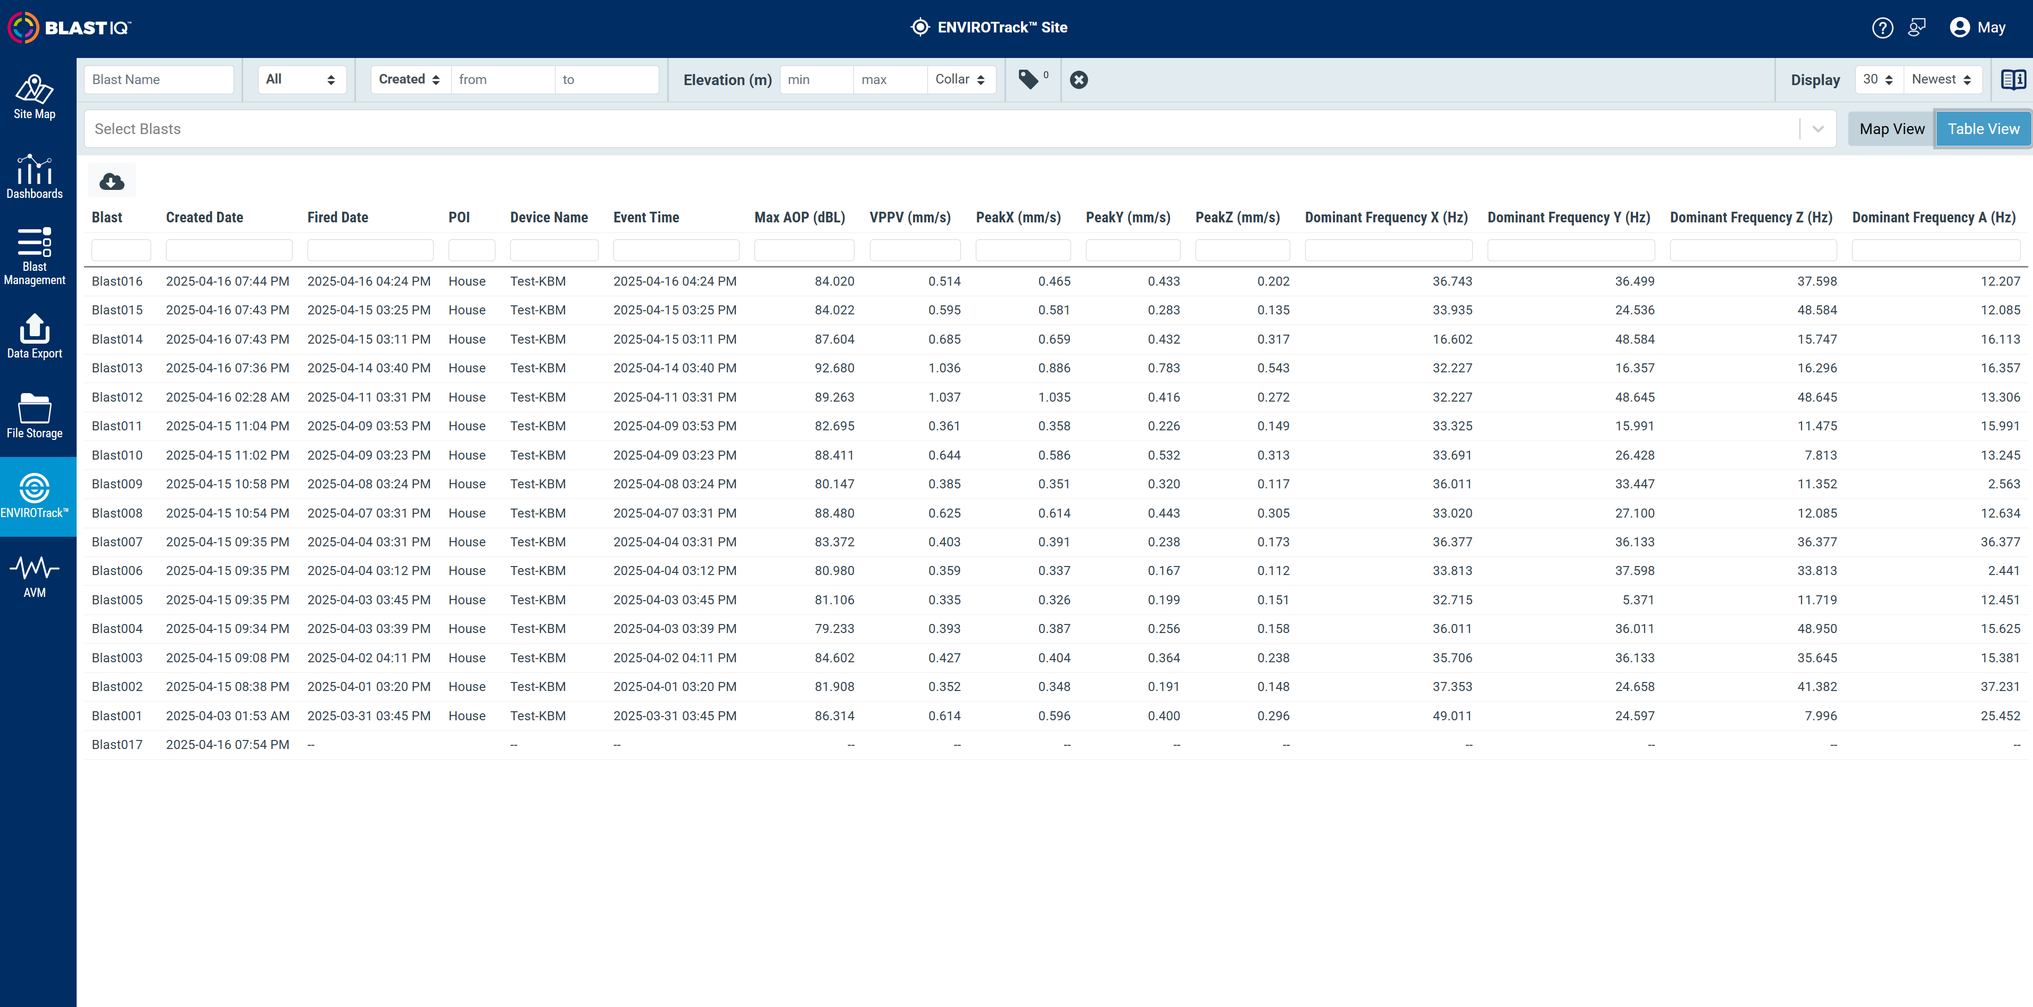Click the Device Name column filter box
This screenshot has height=1007, width=2033.
[x=554, y=250]
